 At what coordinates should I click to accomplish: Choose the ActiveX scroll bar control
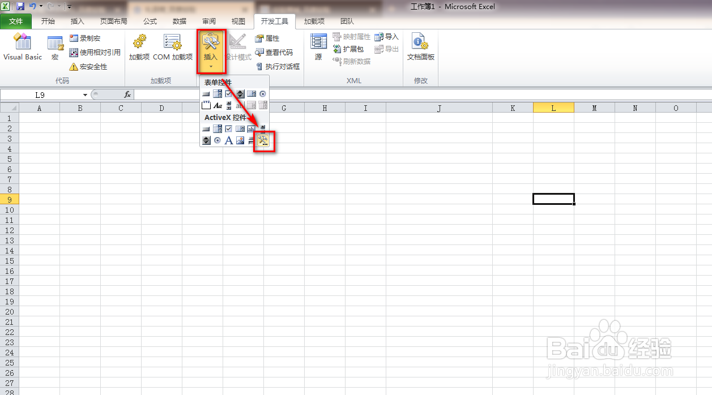click(263, 129)
